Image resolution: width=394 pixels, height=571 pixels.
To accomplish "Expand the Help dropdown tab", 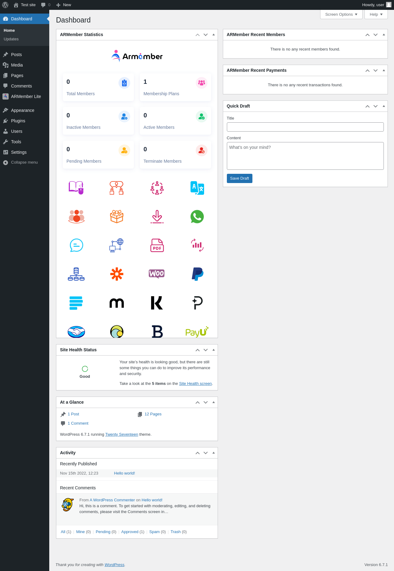I will (376, 14).
